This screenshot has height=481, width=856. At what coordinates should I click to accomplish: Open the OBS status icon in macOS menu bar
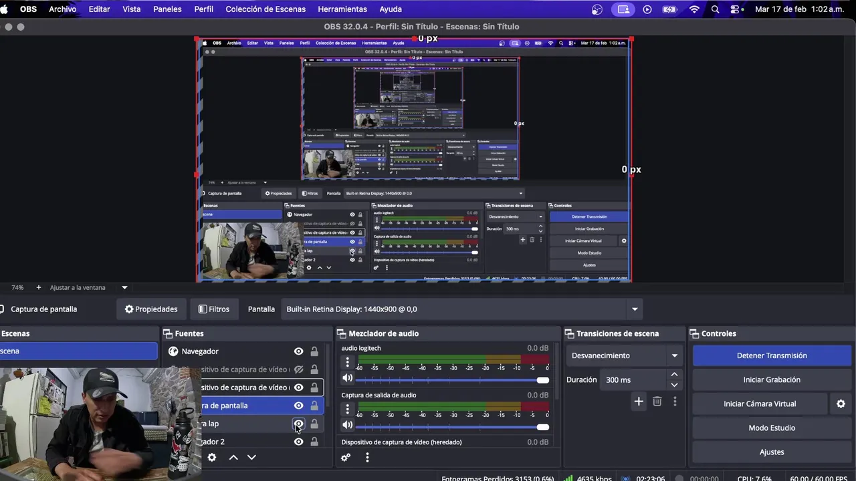coord(597,9)
